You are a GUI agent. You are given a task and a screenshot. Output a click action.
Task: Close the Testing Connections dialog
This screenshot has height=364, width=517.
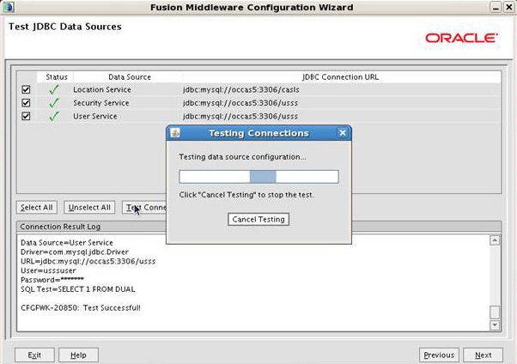tap(343, 133)
